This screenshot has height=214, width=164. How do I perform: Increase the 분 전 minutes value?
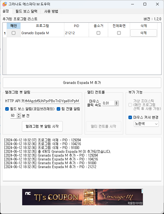19,114
